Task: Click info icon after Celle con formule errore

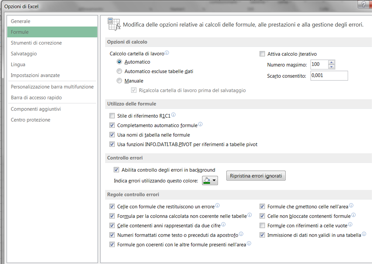Action: pos(217,205)
